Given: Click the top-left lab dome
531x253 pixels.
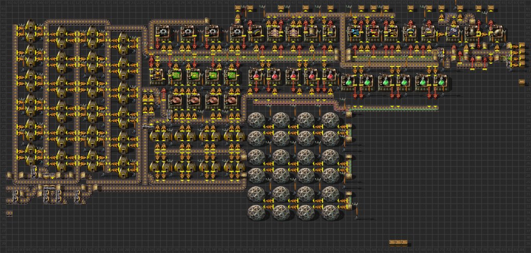Looking at the screenshot, I should pyautogui.click(x=256, y=120).
